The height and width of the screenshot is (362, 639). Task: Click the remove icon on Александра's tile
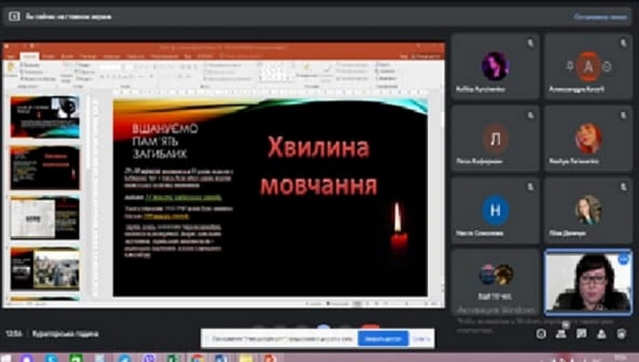point(607,66)
